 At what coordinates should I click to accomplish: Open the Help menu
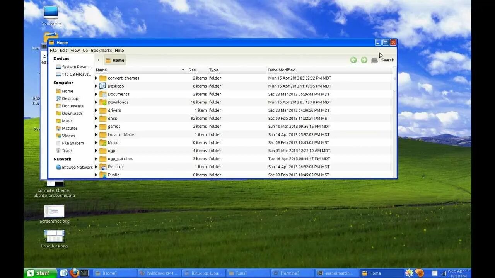pyautogui.click(x=119, y=50)
